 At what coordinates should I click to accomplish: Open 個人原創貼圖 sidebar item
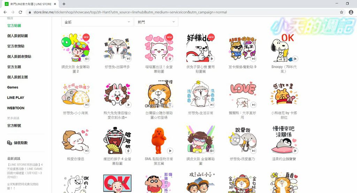(17, 36)
